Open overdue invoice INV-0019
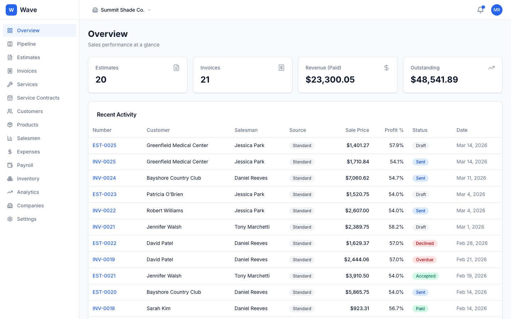This screenshot has width=511, height=319. coord(104,259)
